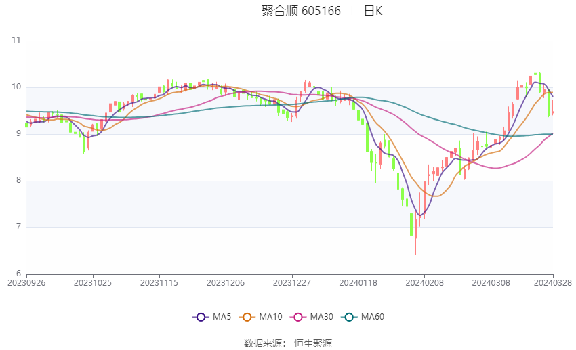
Task: Toggle the MA5 series via its legend label
Action: click(x=222, y=317)
